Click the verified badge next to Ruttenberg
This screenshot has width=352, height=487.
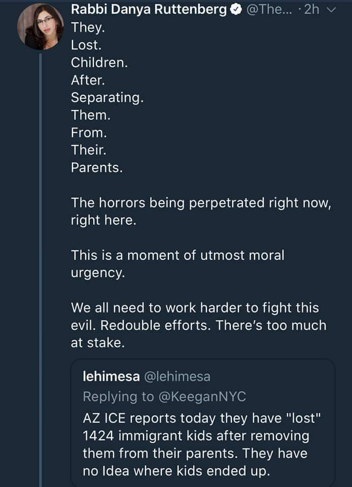coord(236,10)
